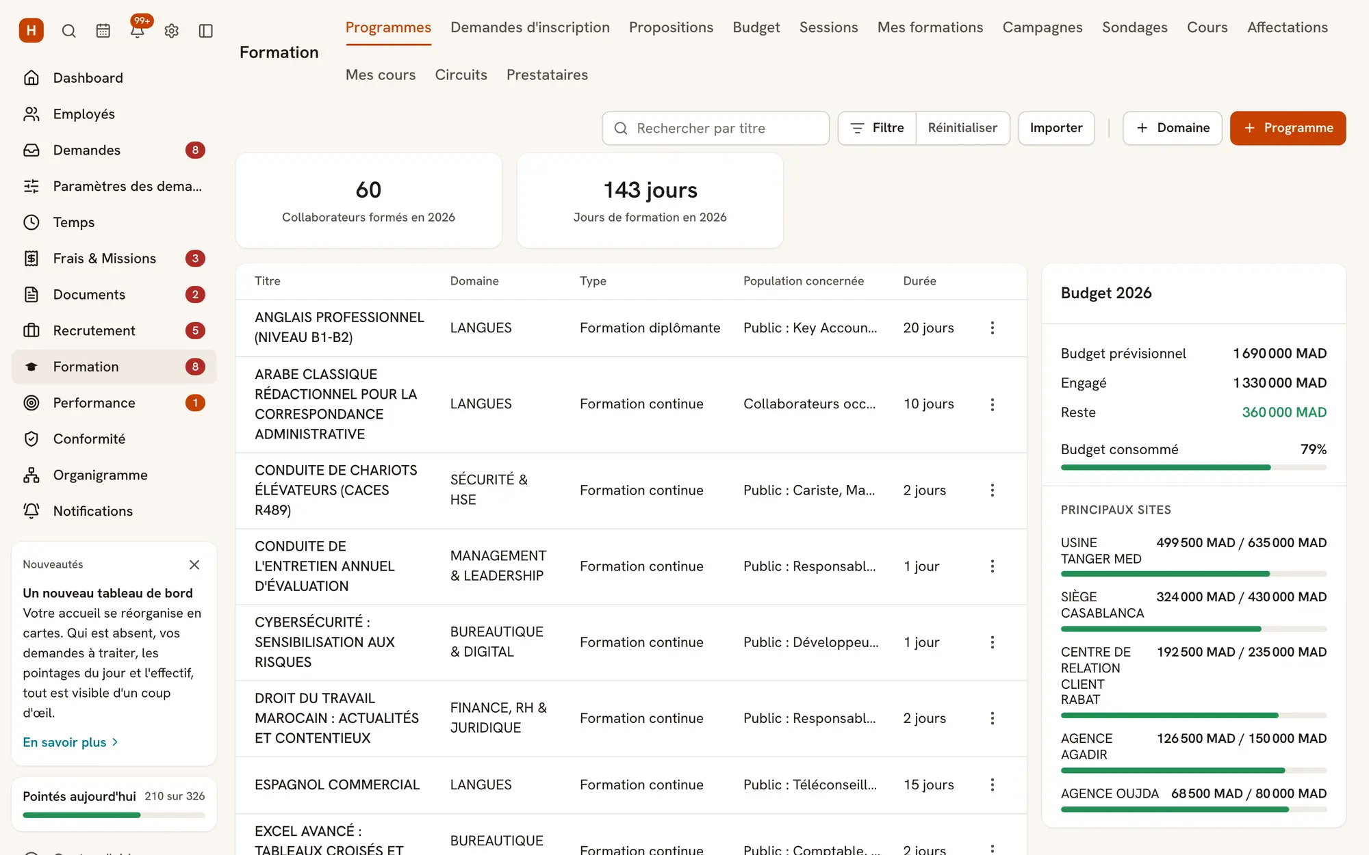Click Réinitialiser to reset filters
This screenshot has height=855, width=1369.
[962, 129]
